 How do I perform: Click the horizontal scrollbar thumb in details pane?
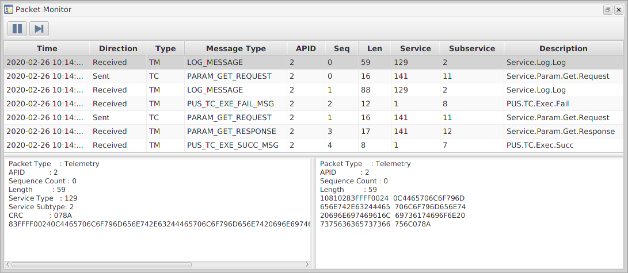pos(101,264)
